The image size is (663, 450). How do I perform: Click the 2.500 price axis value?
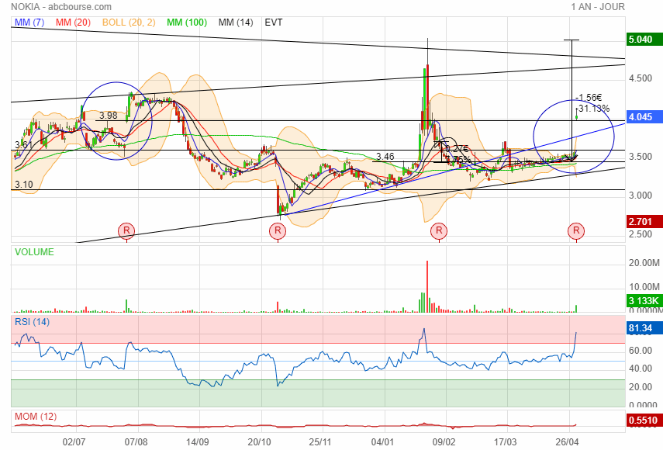coord(641,234)
